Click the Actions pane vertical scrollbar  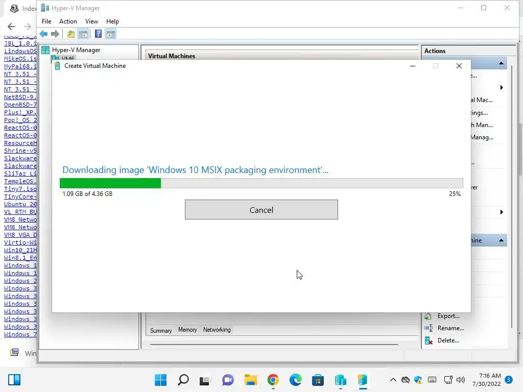point(512,197)
